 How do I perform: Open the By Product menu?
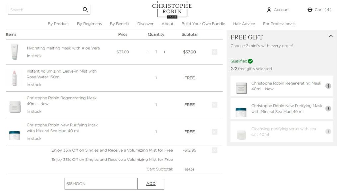click(x=58, y=24)
